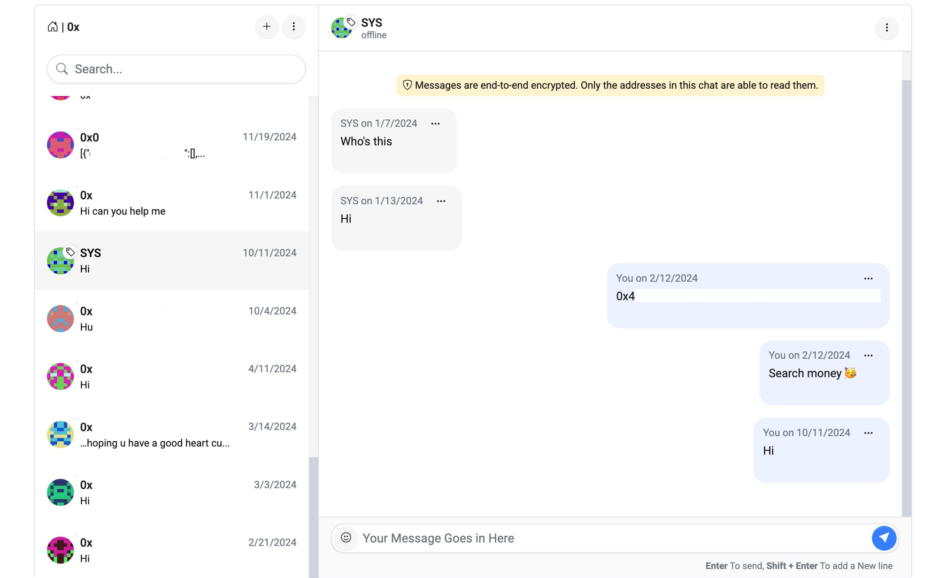Open options on SYS 1/13/2024 Hi message
The image size is (939, 578).
tap(441, 201)
